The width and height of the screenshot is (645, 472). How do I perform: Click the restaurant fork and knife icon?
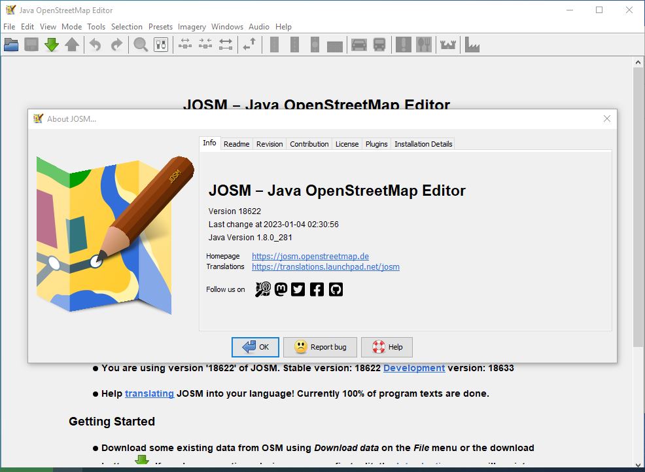click(x=424, y=45)
